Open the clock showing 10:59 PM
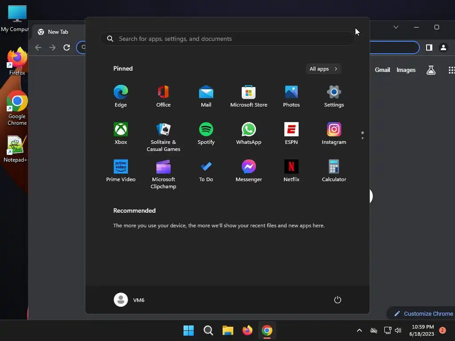The image size is (455, 341). (x=422, y=330)
